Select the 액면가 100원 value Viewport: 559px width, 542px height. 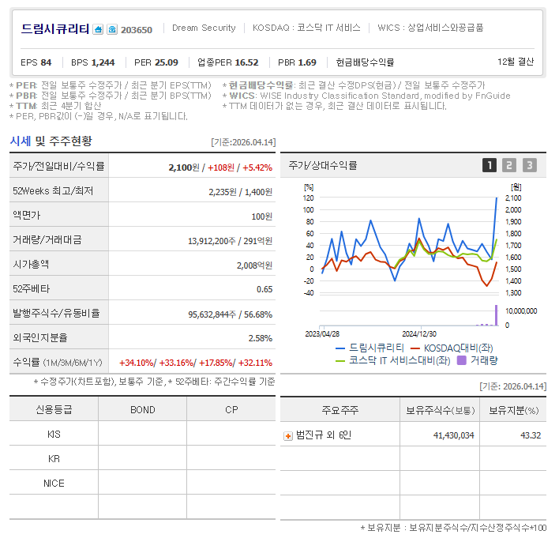261,216
